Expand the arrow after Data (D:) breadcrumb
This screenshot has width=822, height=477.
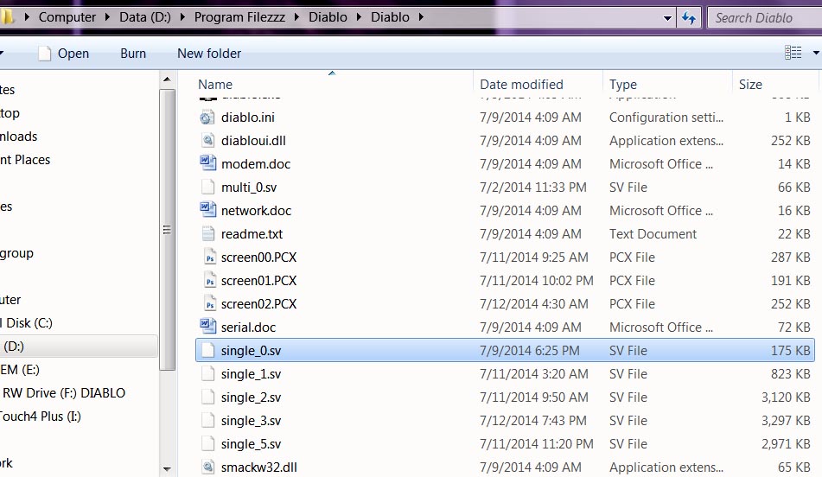[x=182, y=17]
